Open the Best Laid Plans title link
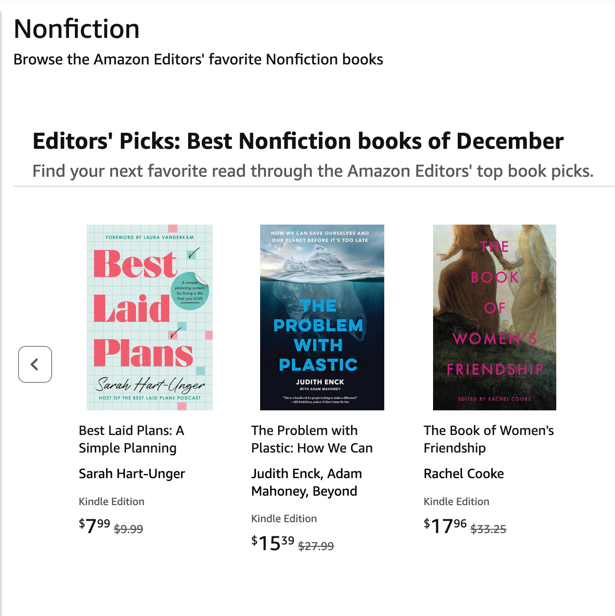 (131, 439)
